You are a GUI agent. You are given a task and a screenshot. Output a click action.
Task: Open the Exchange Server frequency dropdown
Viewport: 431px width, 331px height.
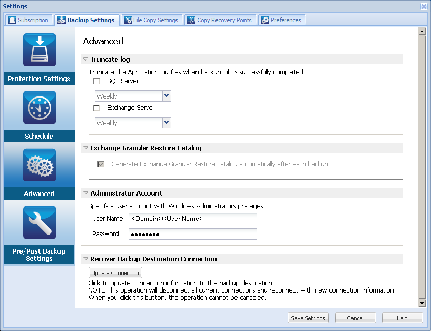(166, 123)
